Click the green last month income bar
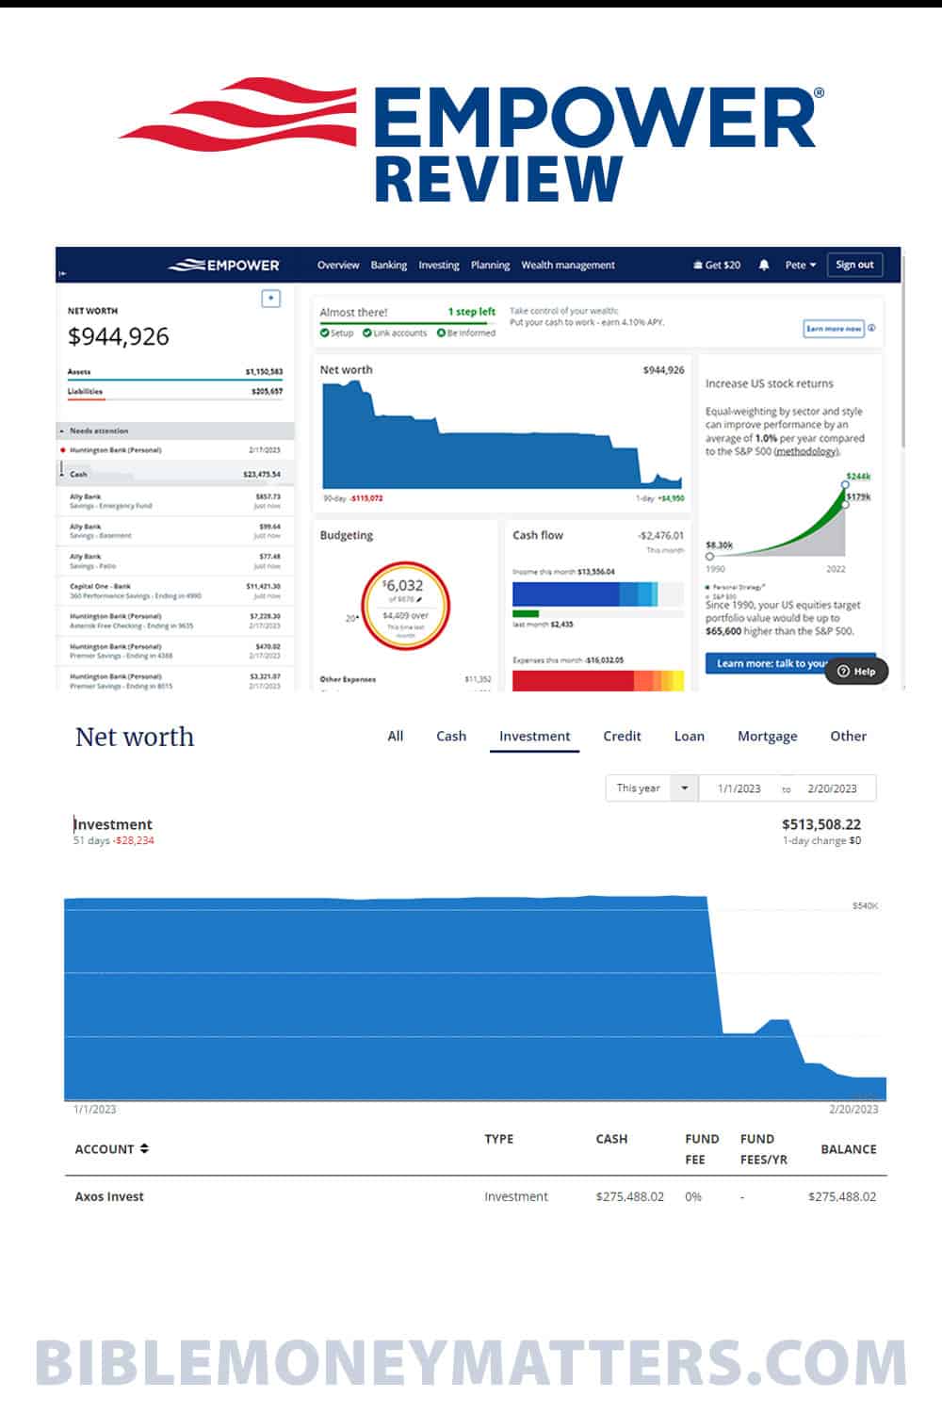Screen dimensions: 942x1413 coord(526,614)
